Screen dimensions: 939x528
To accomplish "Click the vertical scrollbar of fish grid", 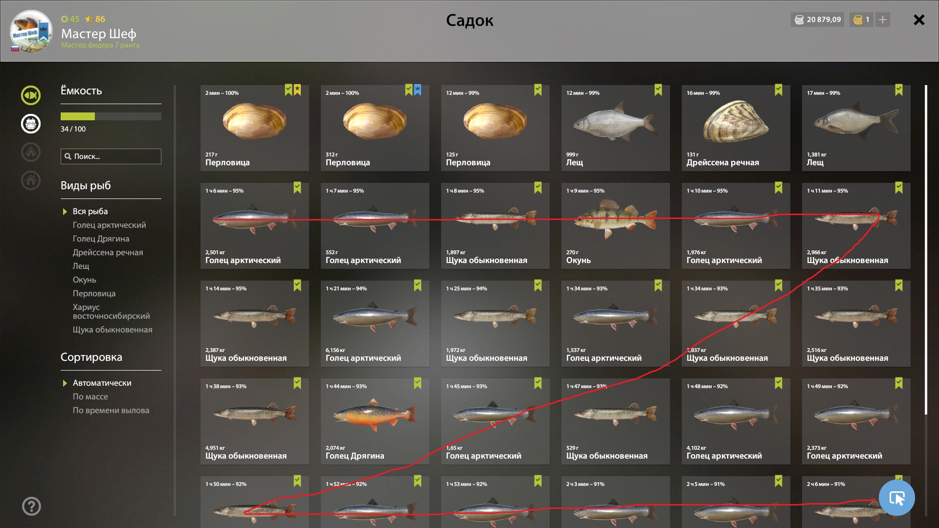I will coord(926,249).
